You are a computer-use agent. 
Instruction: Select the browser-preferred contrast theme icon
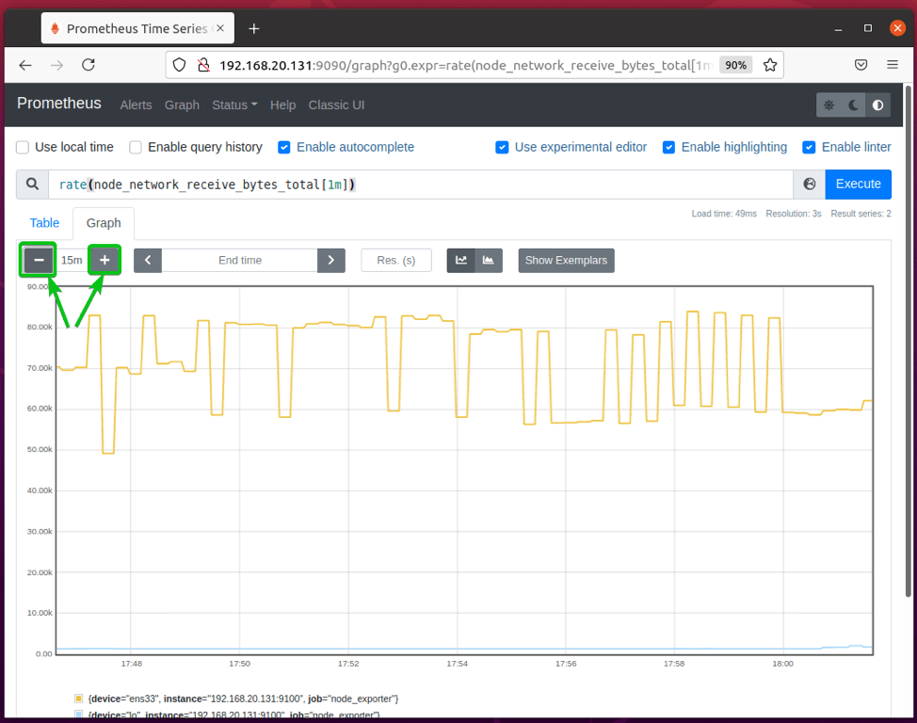877,105
